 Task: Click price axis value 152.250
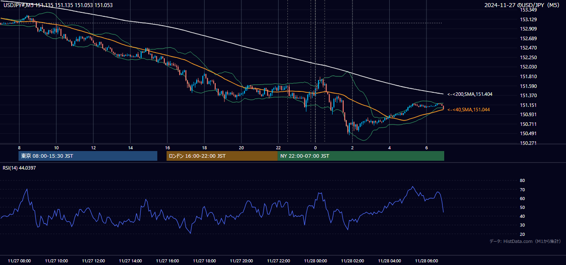click(x=528, y=57)
